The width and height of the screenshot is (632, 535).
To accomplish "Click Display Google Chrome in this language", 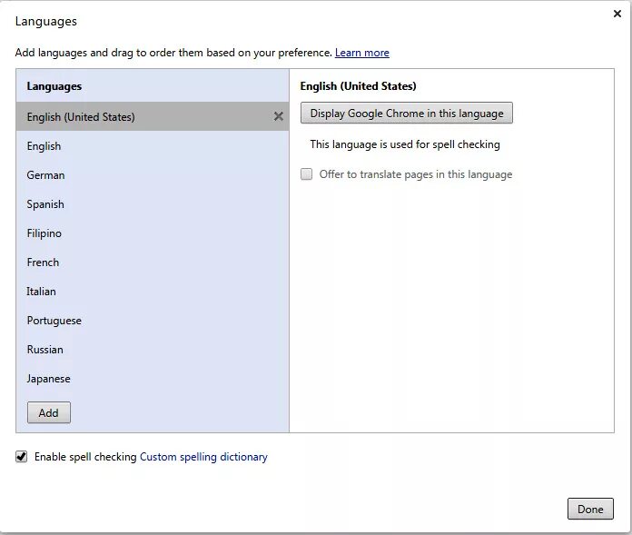I will click(x=406, y=113).
